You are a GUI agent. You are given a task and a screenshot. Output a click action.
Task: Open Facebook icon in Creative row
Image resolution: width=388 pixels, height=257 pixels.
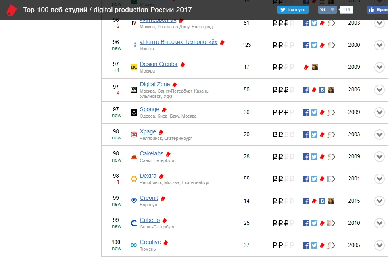pyautogui.click(x=306, y=245)
